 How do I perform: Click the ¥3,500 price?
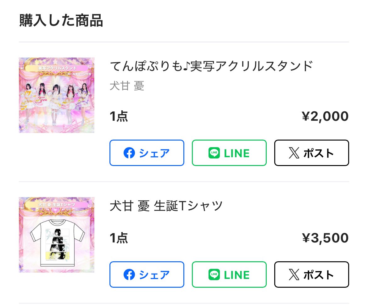coord(325,238)
